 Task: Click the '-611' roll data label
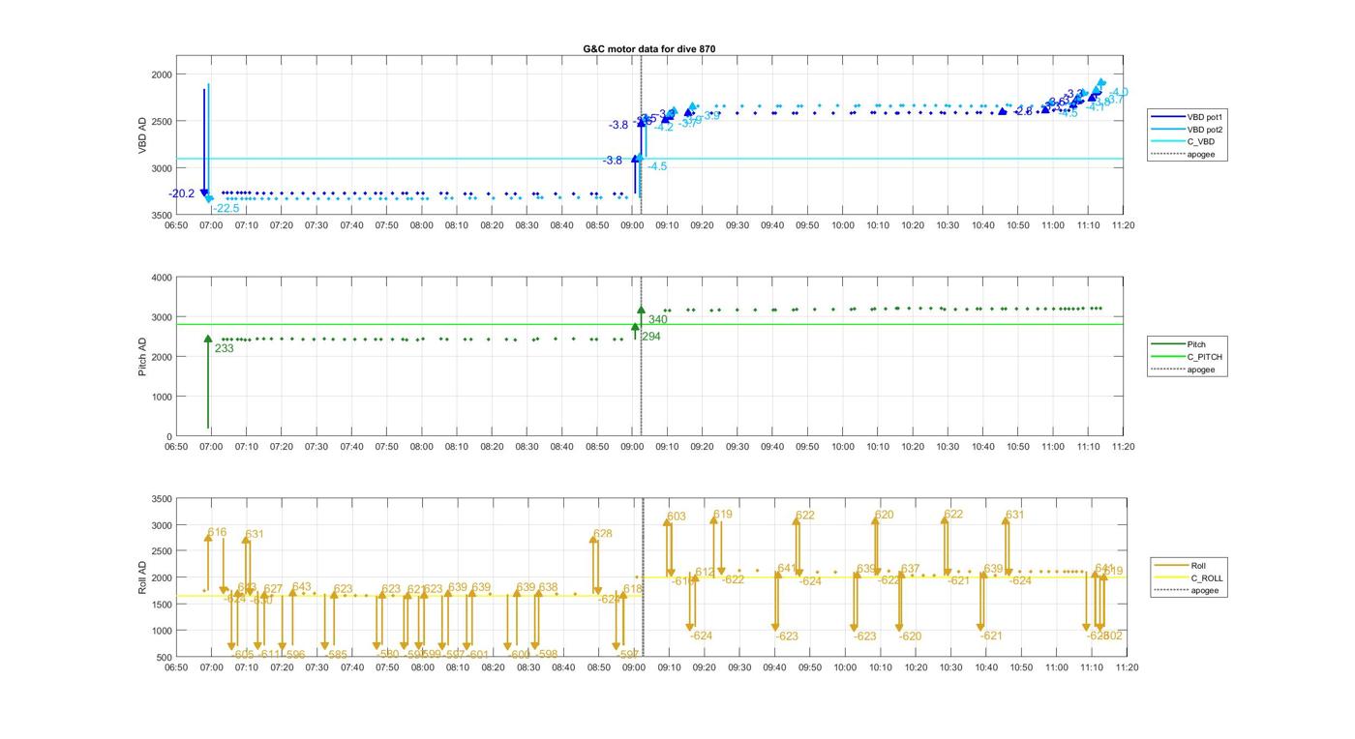coord(269,655)
